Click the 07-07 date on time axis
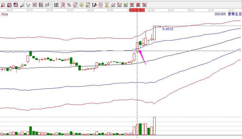 (30, 10)
